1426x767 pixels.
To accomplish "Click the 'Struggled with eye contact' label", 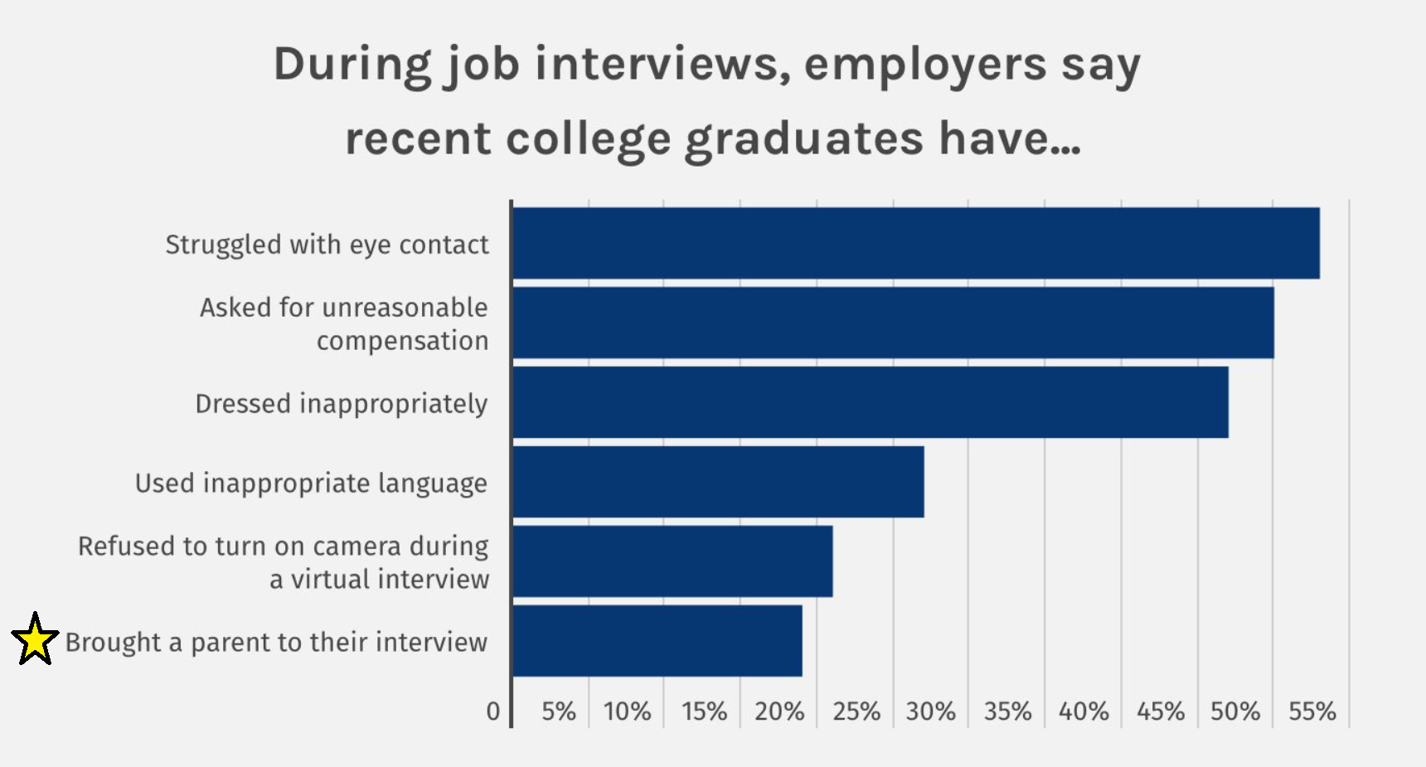I will (x=327, y=245).
